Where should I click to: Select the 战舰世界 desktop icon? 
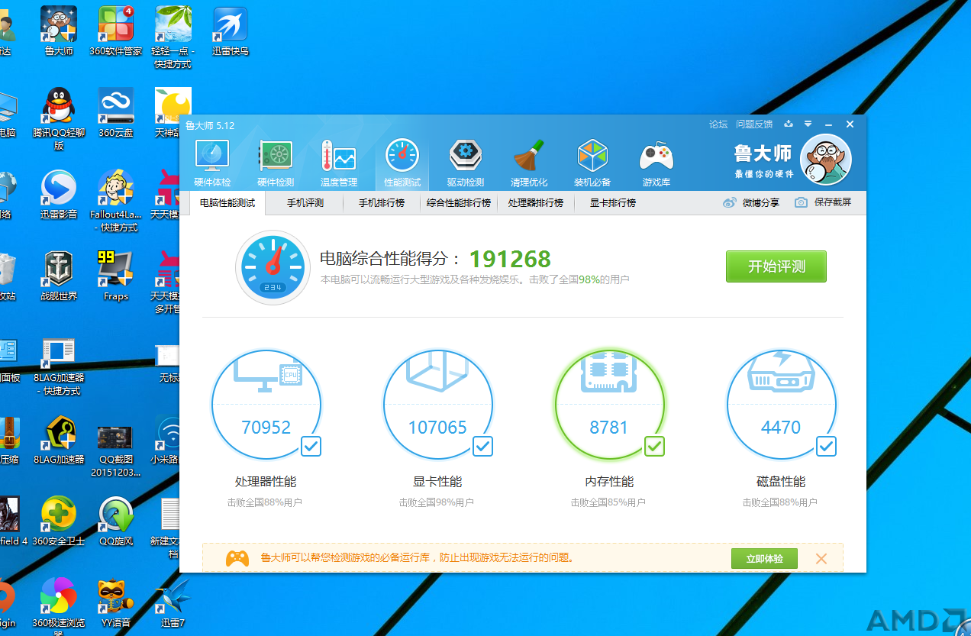59,276
